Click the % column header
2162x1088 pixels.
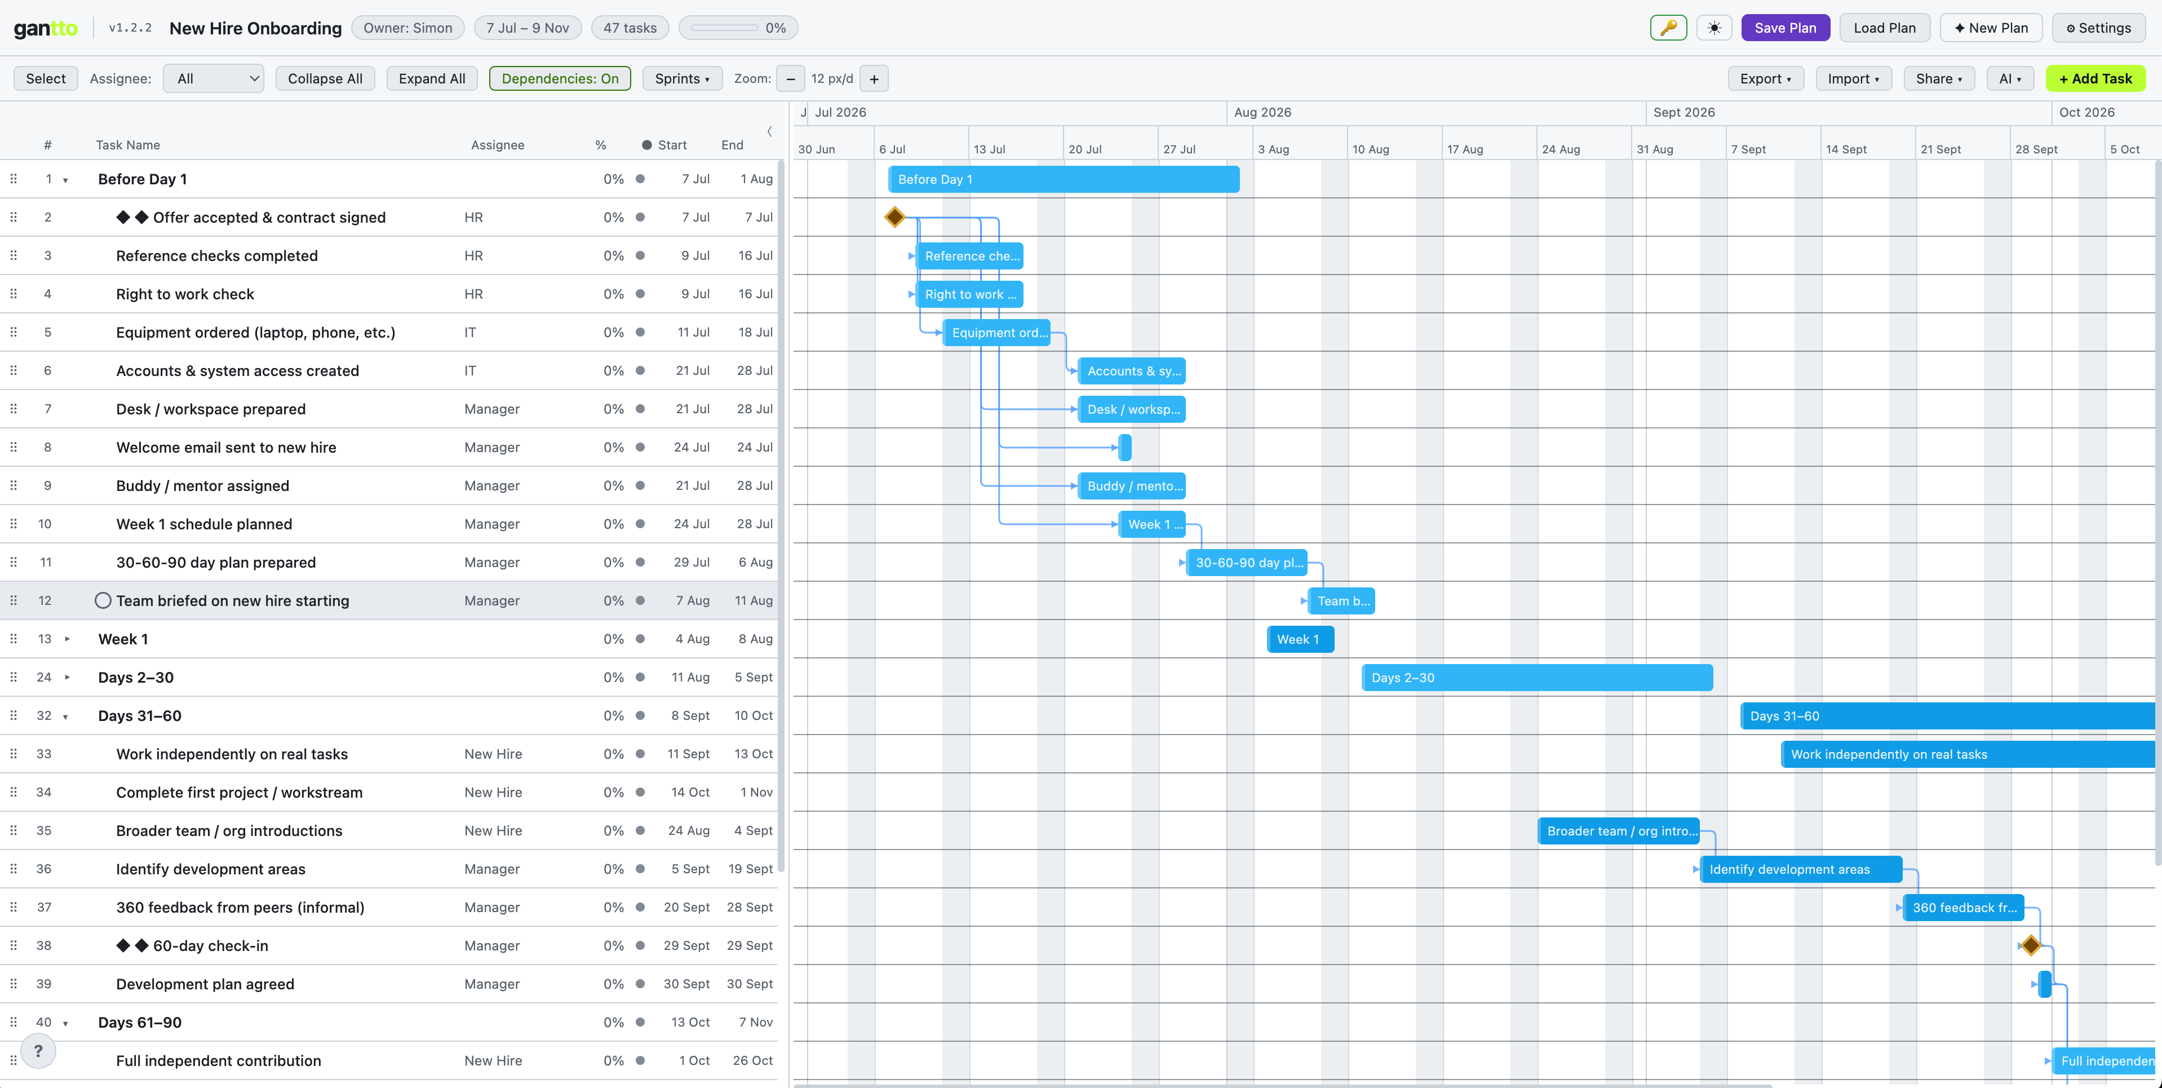click(601, 145)
